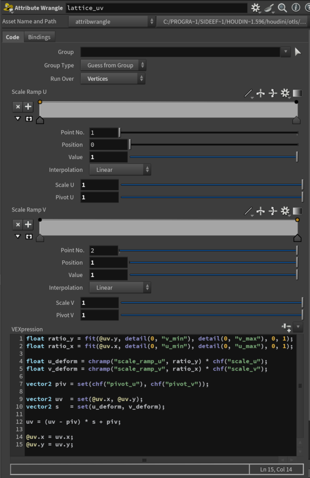
Task: Click the Group selection arrow icon
Action: 298,52
